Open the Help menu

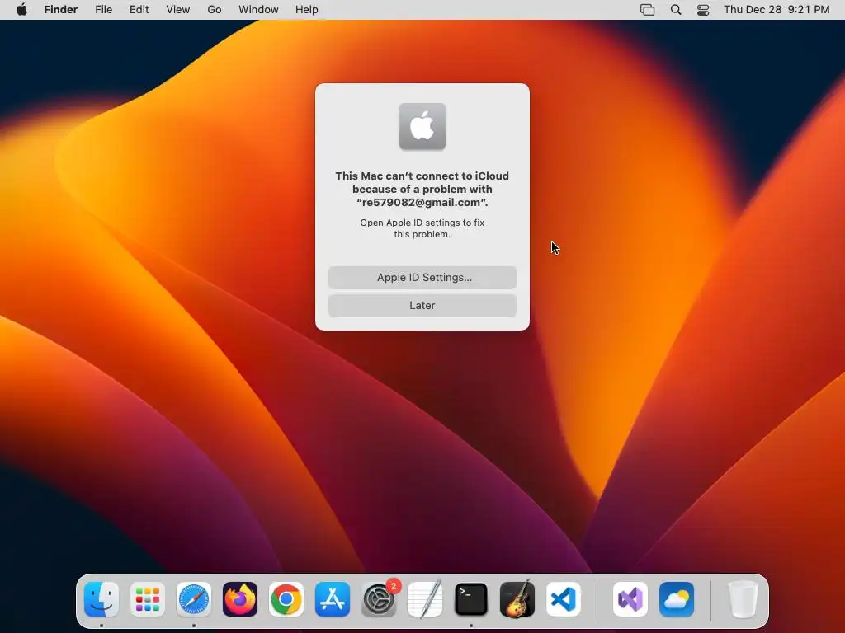(307, 10)
